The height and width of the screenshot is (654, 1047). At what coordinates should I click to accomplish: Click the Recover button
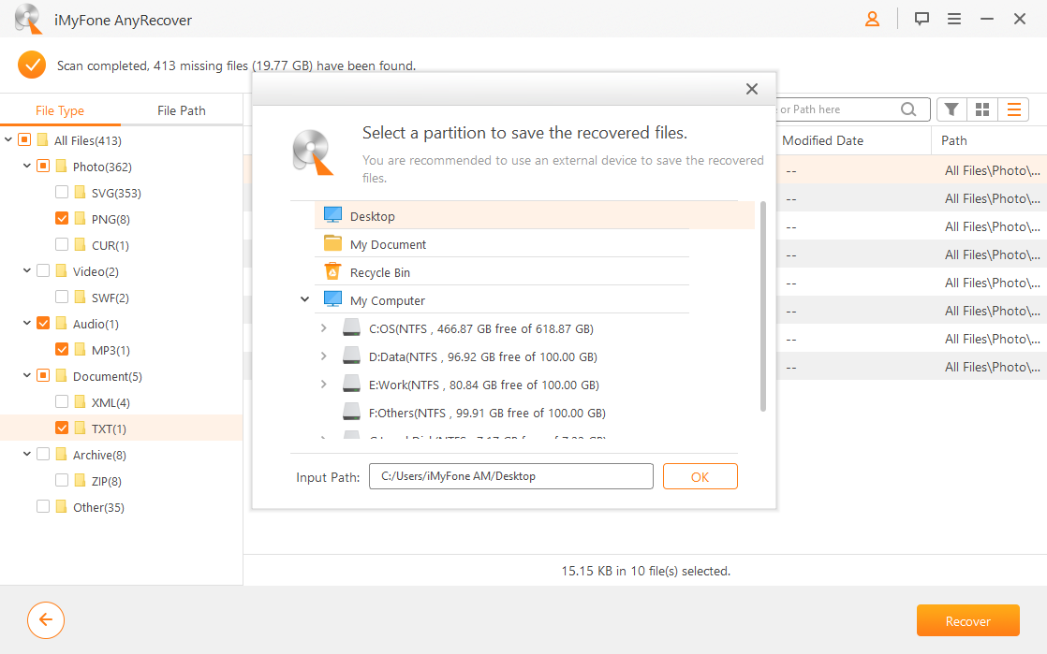[967, 619]
